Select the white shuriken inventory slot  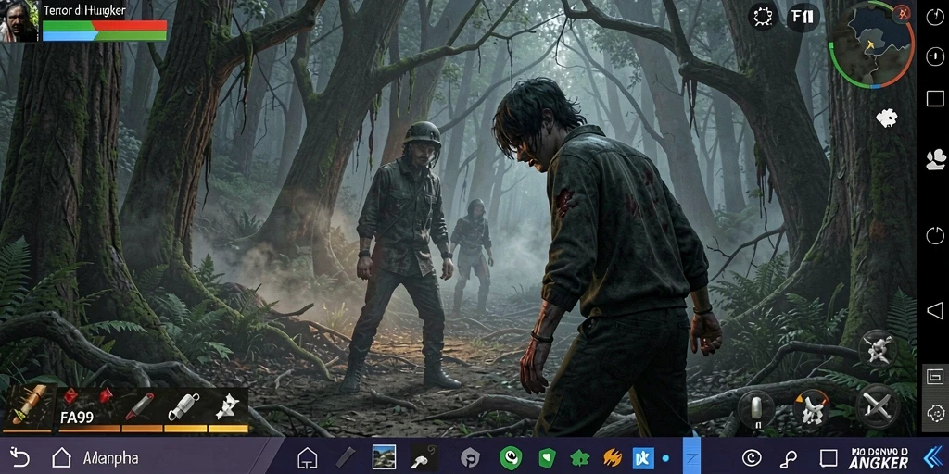point(228,409)
